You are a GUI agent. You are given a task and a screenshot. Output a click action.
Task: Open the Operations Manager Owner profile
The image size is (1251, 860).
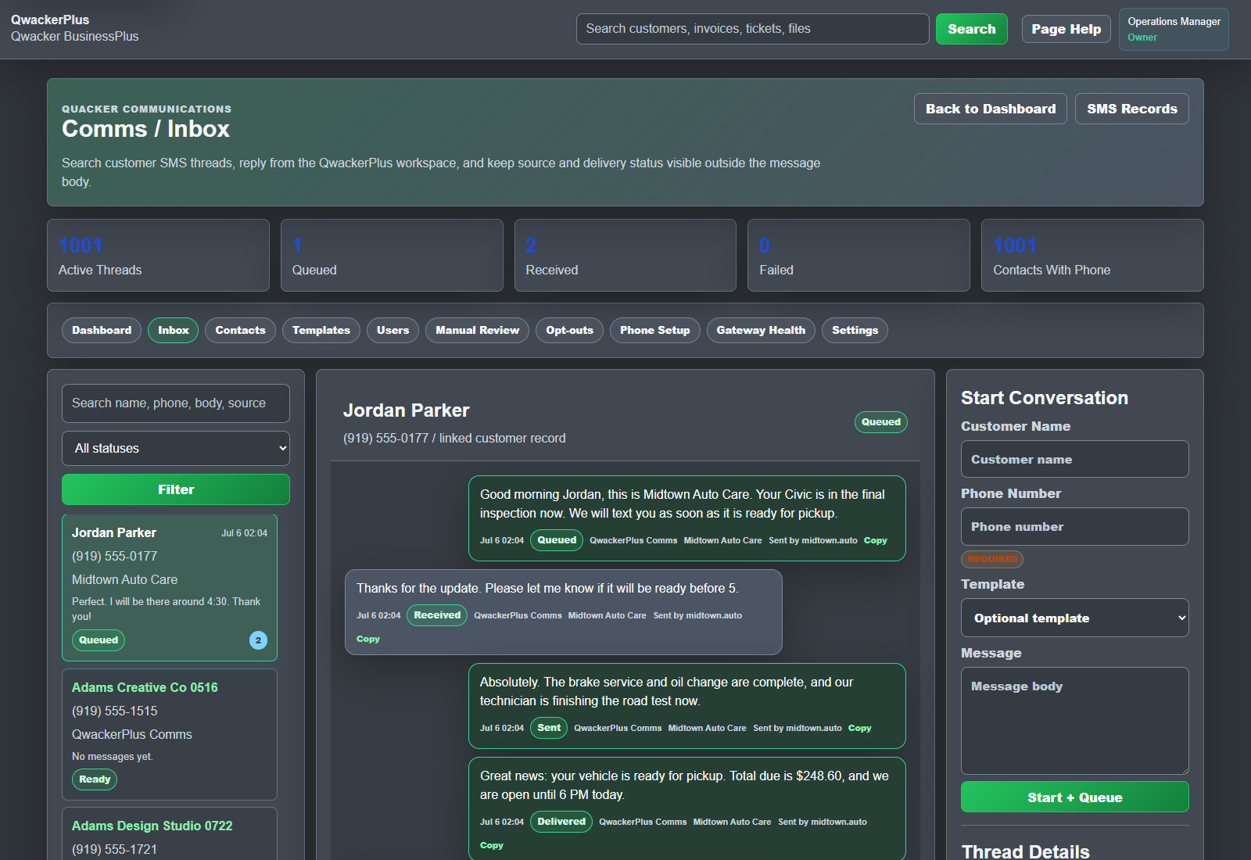(1174, 29)
